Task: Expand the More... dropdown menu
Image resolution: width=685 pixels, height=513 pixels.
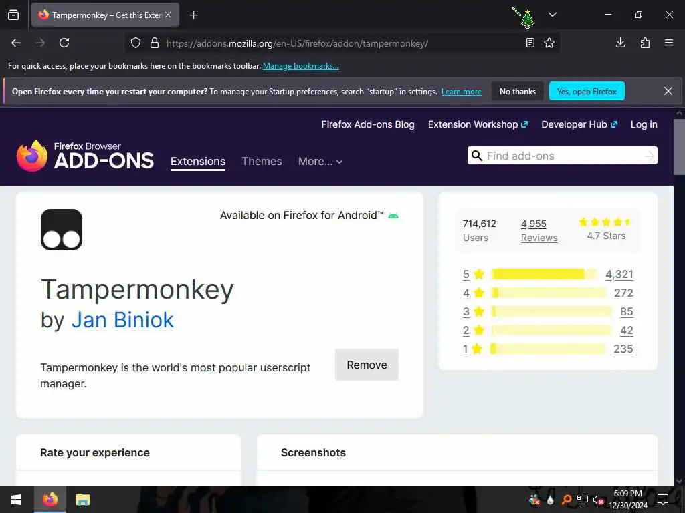Action: pos(320,162)
